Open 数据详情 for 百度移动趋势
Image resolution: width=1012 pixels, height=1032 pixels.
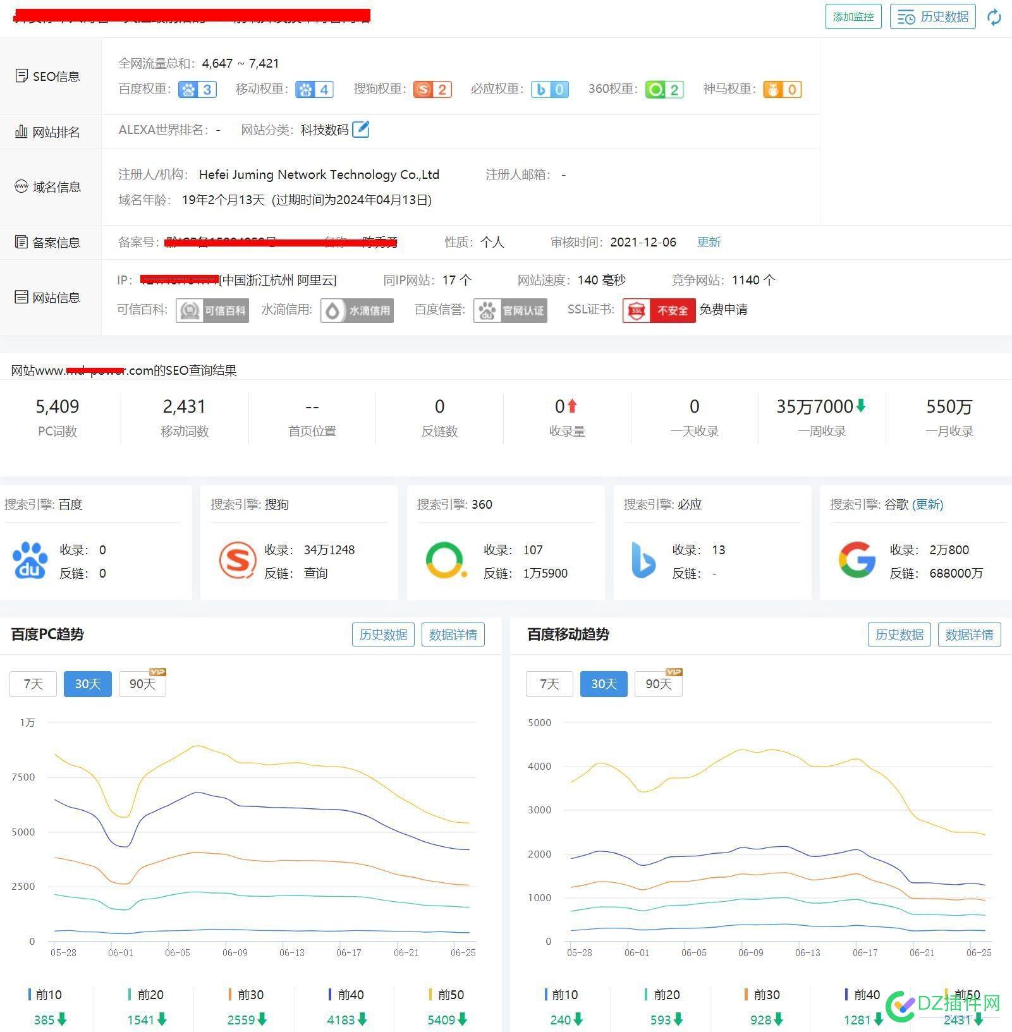pyautogui.click(x=969, y=634)
